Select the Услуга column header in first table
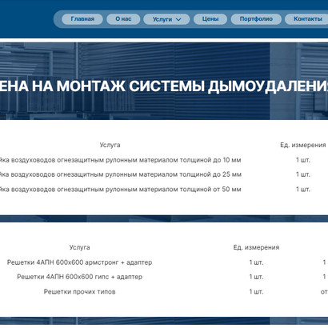This screenshot has height=328, width=328. click(110, 145)
